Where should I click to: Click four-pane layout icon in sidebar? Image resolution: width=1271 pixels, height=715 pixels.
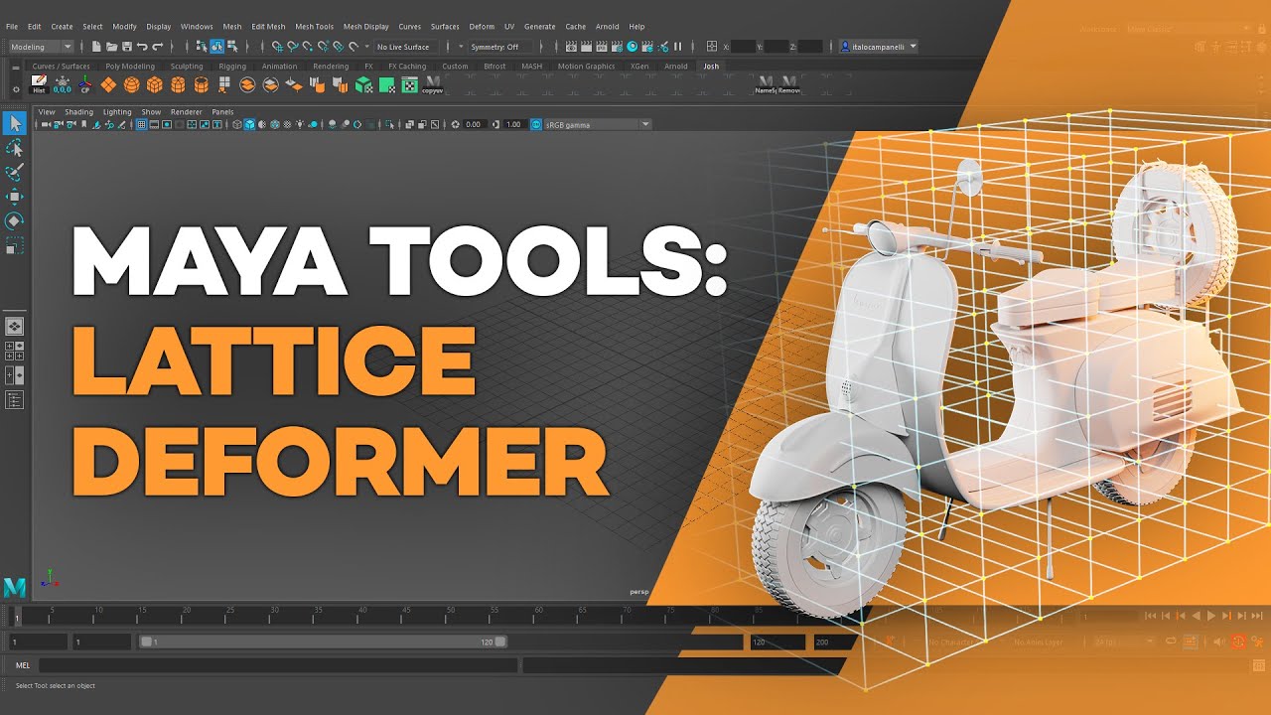pyautogui.click(x=15, y=350)
